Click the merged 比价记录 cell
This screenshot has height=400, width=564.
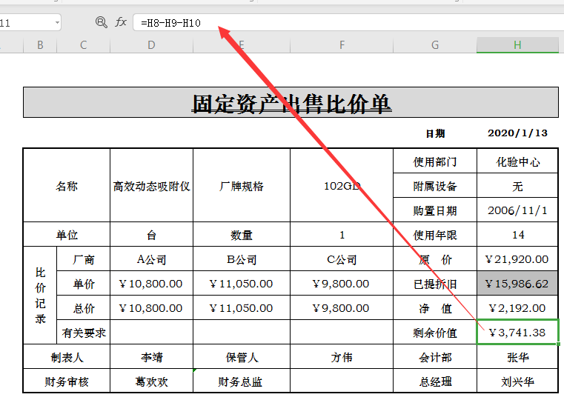coord(40,295)
